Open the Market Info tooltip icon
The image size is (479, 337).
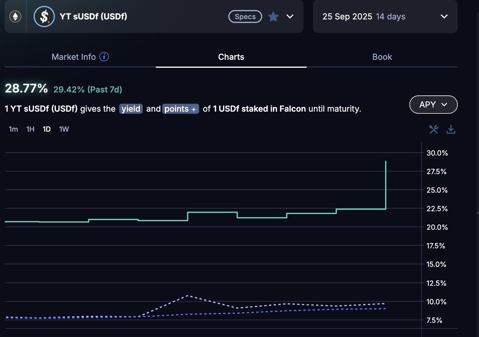[104, 57]
